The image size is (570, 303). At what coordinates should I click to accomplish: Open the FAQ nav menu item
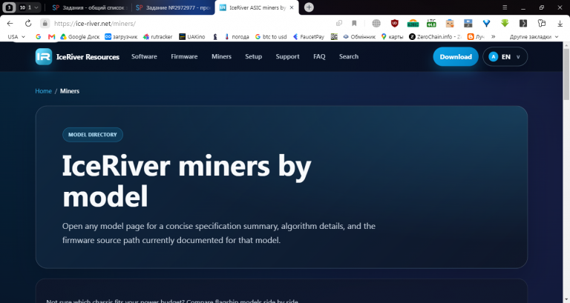[319, 56]
